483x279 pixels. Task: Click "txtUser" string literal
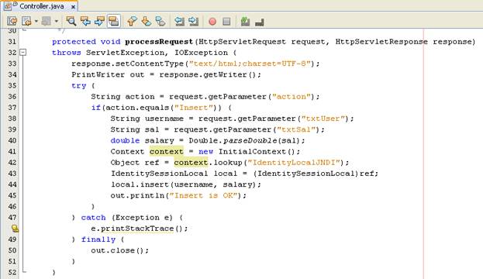coord(323,119)
